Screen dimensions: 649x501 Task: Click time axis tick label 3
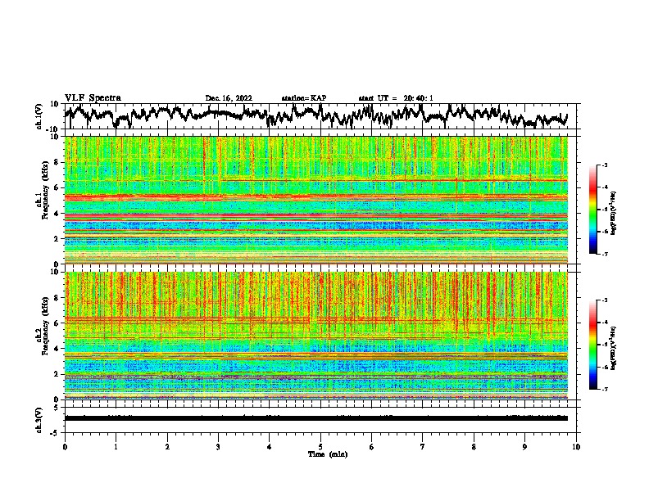[x=218, y=447]
